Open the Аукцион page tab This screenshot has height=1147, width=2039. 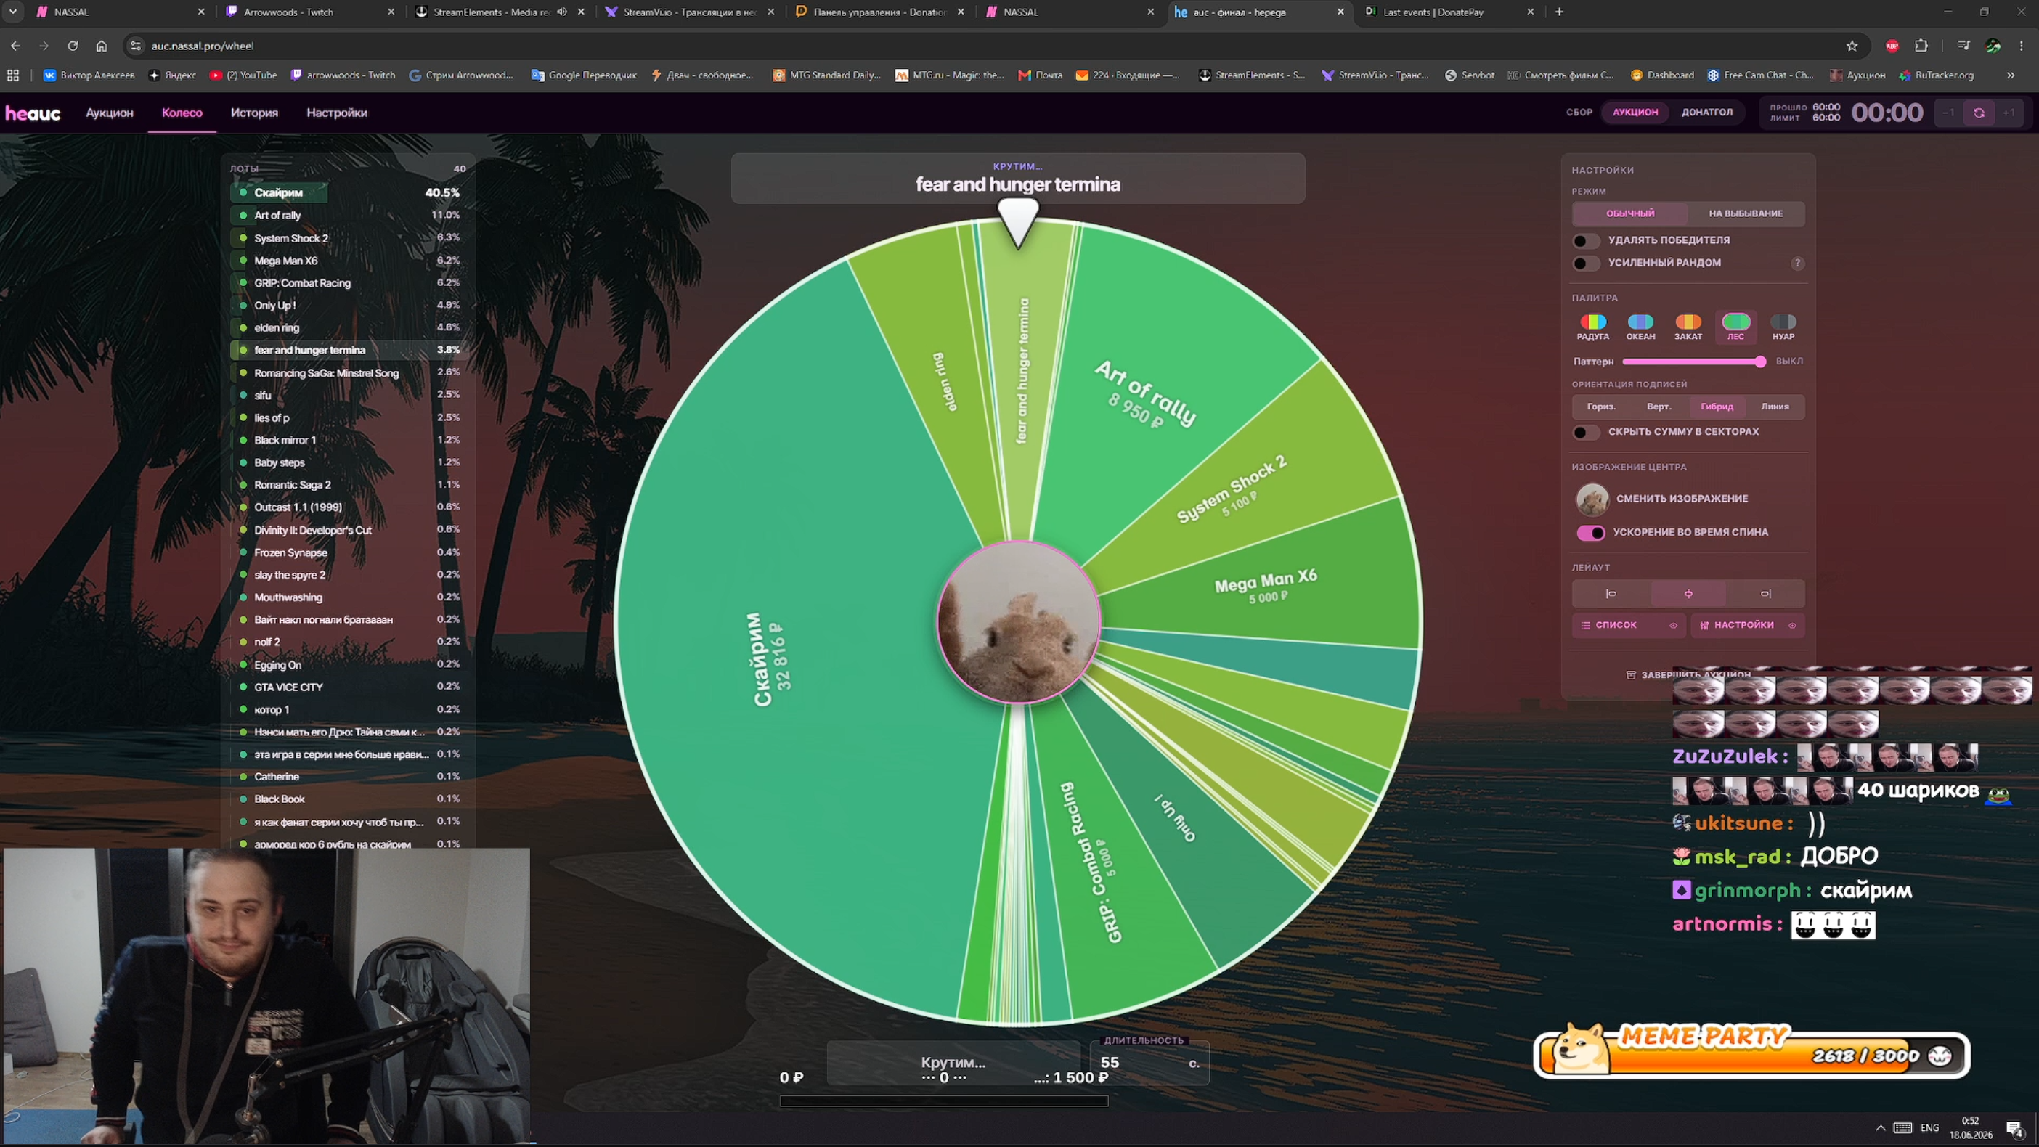click(109, 113)
